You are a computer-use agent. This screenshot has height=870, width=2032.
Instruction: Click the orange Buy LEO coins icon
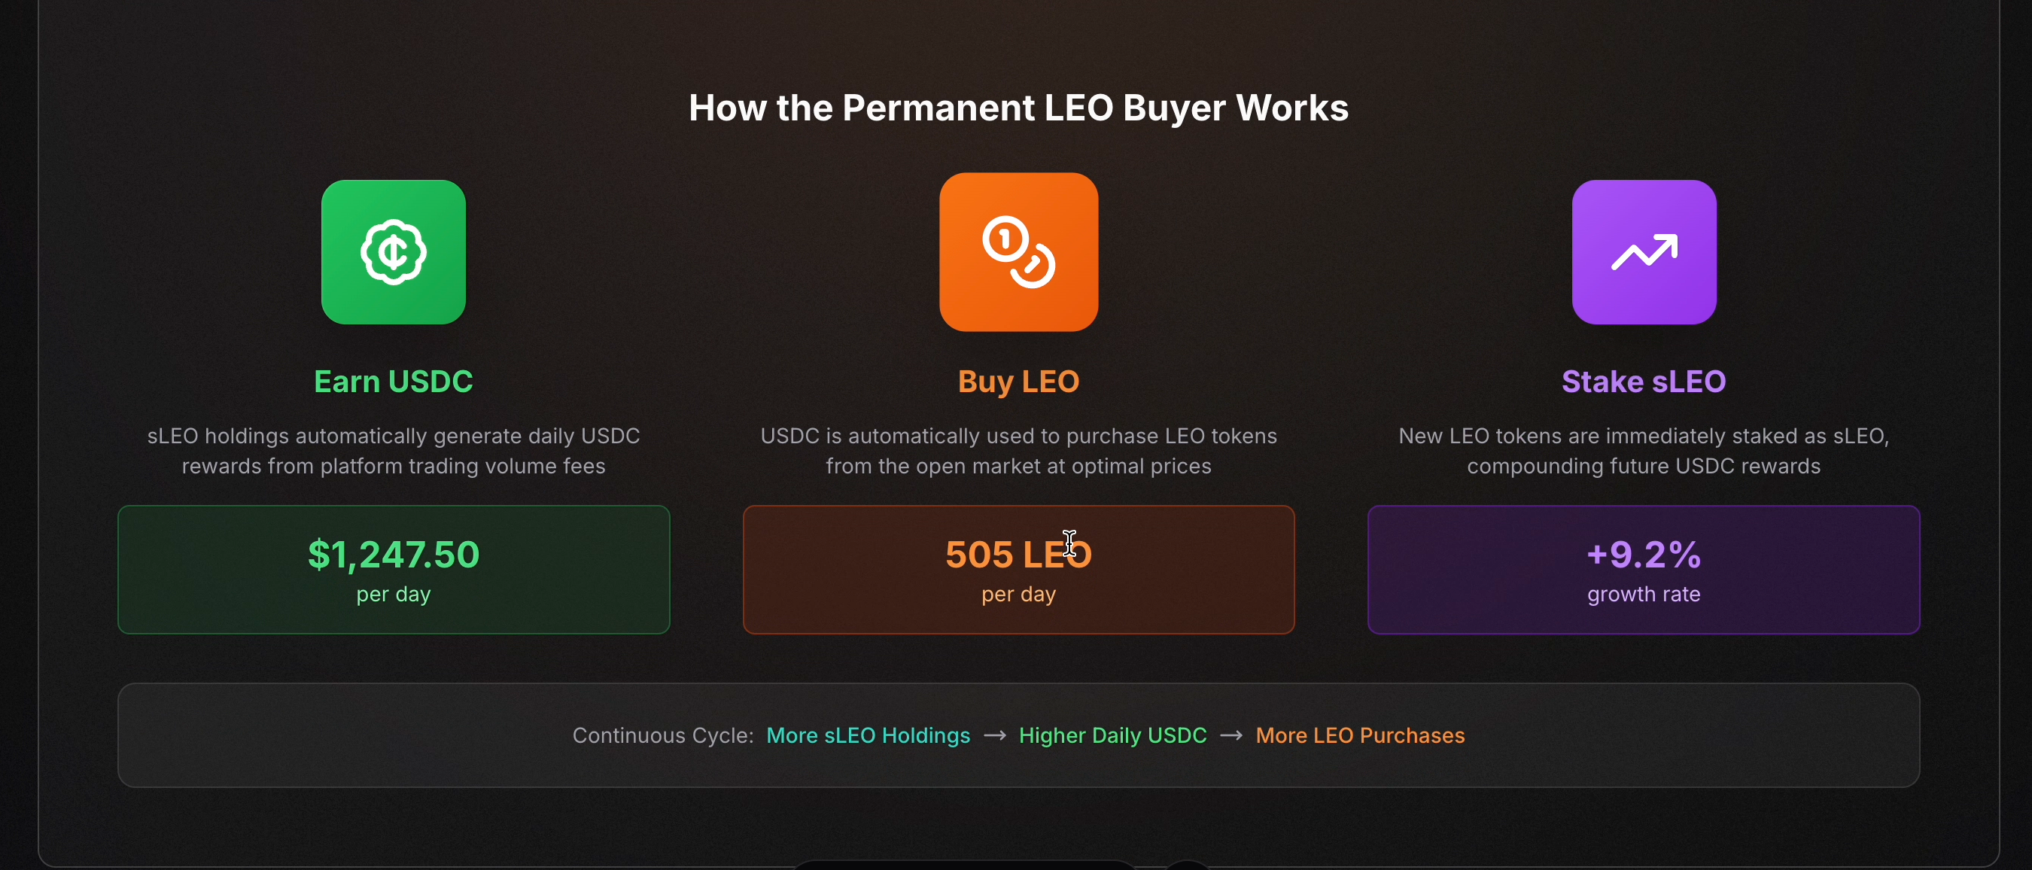(1018, 251)
